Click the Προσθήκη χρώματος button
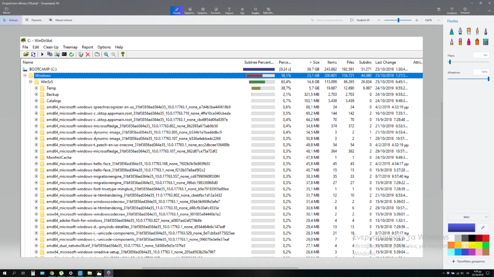The width and height of the screenshot is (494, 277). [x=468, y=261]
